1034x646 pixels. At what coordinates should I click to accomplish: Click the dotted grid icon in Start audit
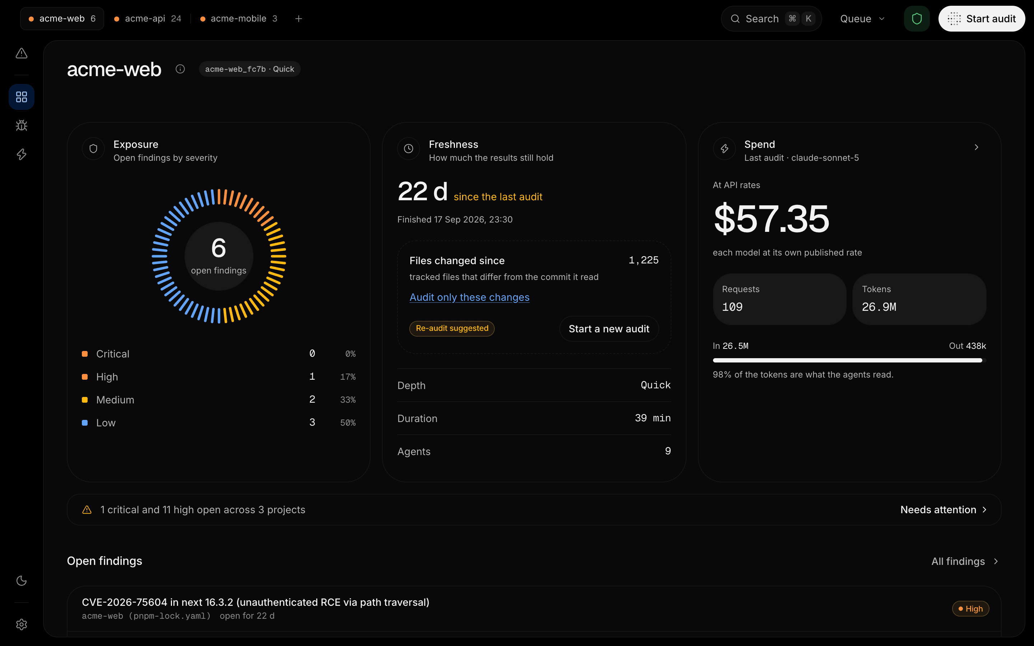pos(954,19)
